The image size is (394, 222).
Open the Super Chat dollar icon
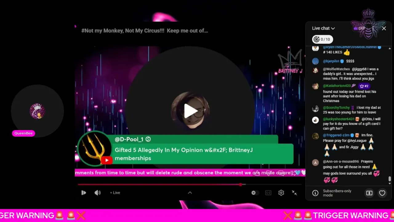click(x=369, y=193)
